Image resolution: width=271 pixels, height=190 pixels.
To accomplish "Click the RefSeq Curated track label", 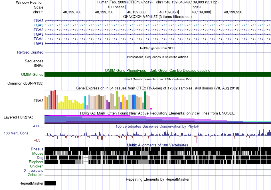I will click(x=30, y=52).
